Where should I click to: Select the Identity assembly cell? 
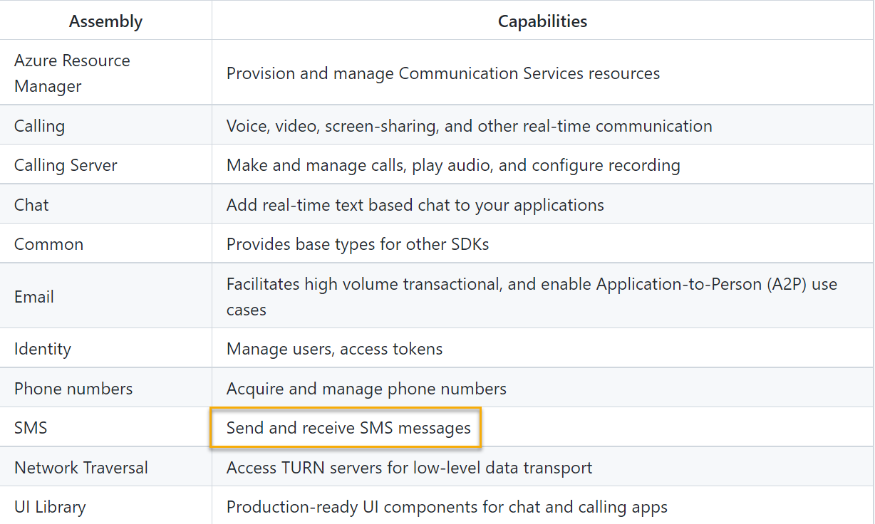point(105,349)
